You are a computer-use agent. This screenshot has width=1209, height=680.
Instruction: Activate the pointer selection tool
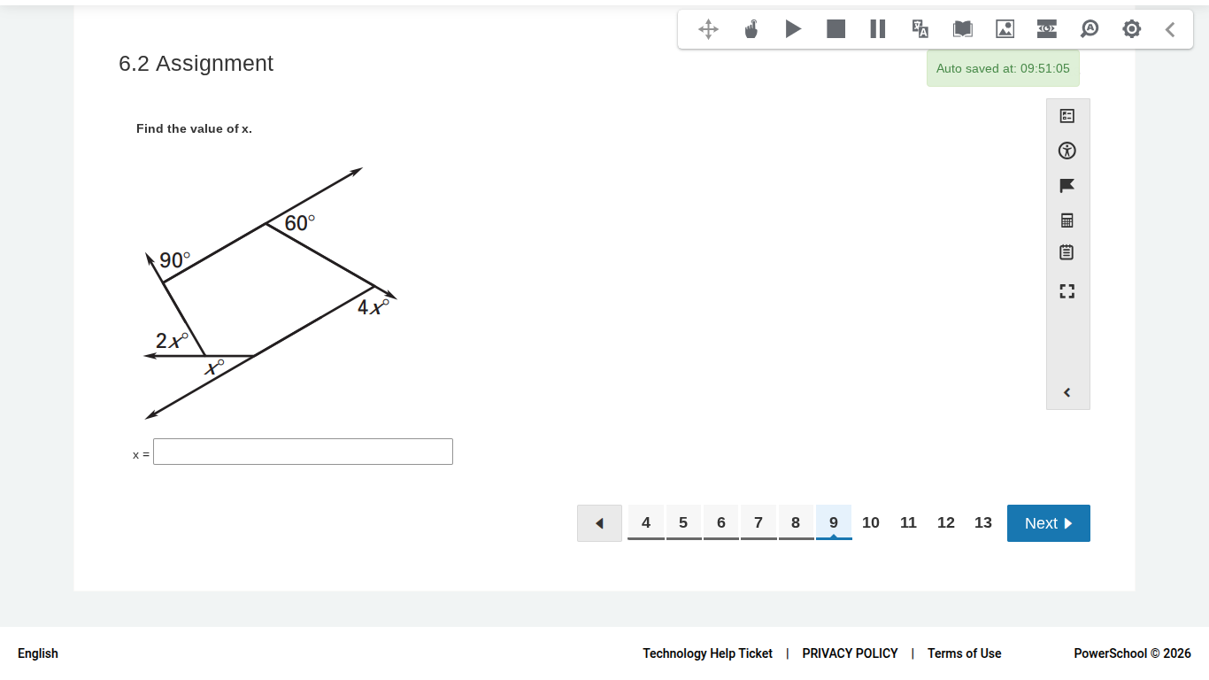coord(751,28)
